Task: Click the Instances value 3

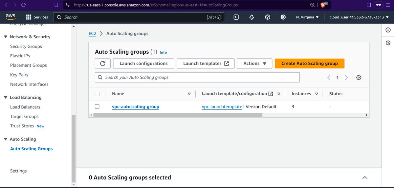Action: click(x=293, y=107)
